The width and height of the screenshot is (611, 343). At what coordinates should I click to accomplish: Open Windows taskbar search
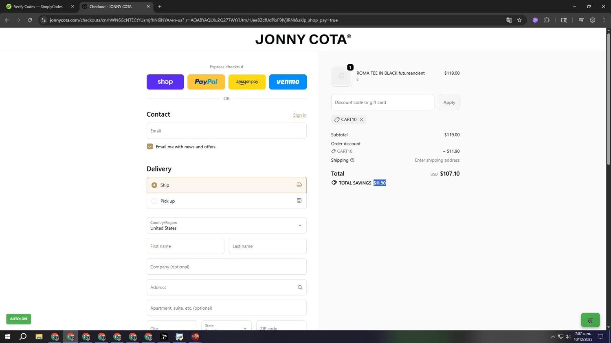pos(23,337)
